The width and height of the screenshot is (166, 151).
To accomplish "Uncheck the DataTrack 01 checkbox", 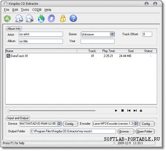I will (x=8, y=56).
